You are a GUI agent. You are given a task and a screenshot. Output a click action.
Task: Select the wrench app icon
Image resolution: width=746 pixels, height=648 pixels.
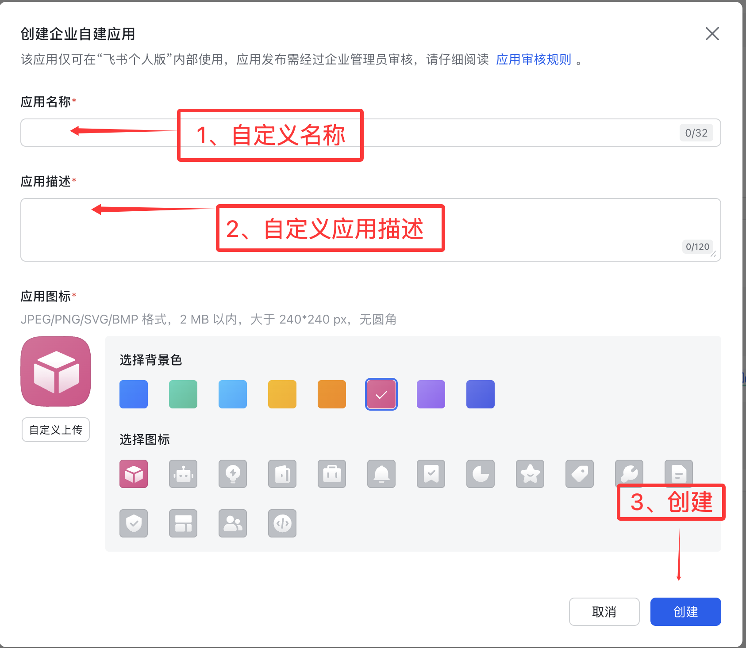[x=629, y=474]
